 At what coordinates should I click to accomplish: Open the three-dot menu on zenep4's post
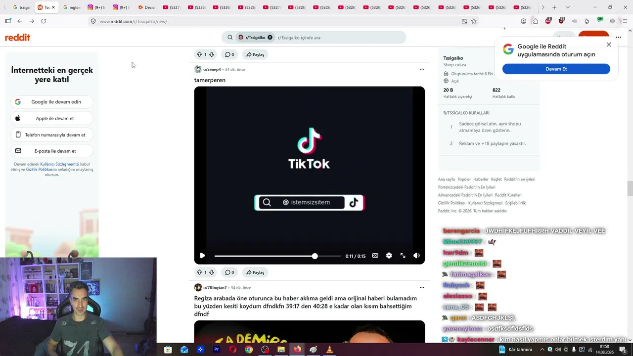tap(422, 69)
